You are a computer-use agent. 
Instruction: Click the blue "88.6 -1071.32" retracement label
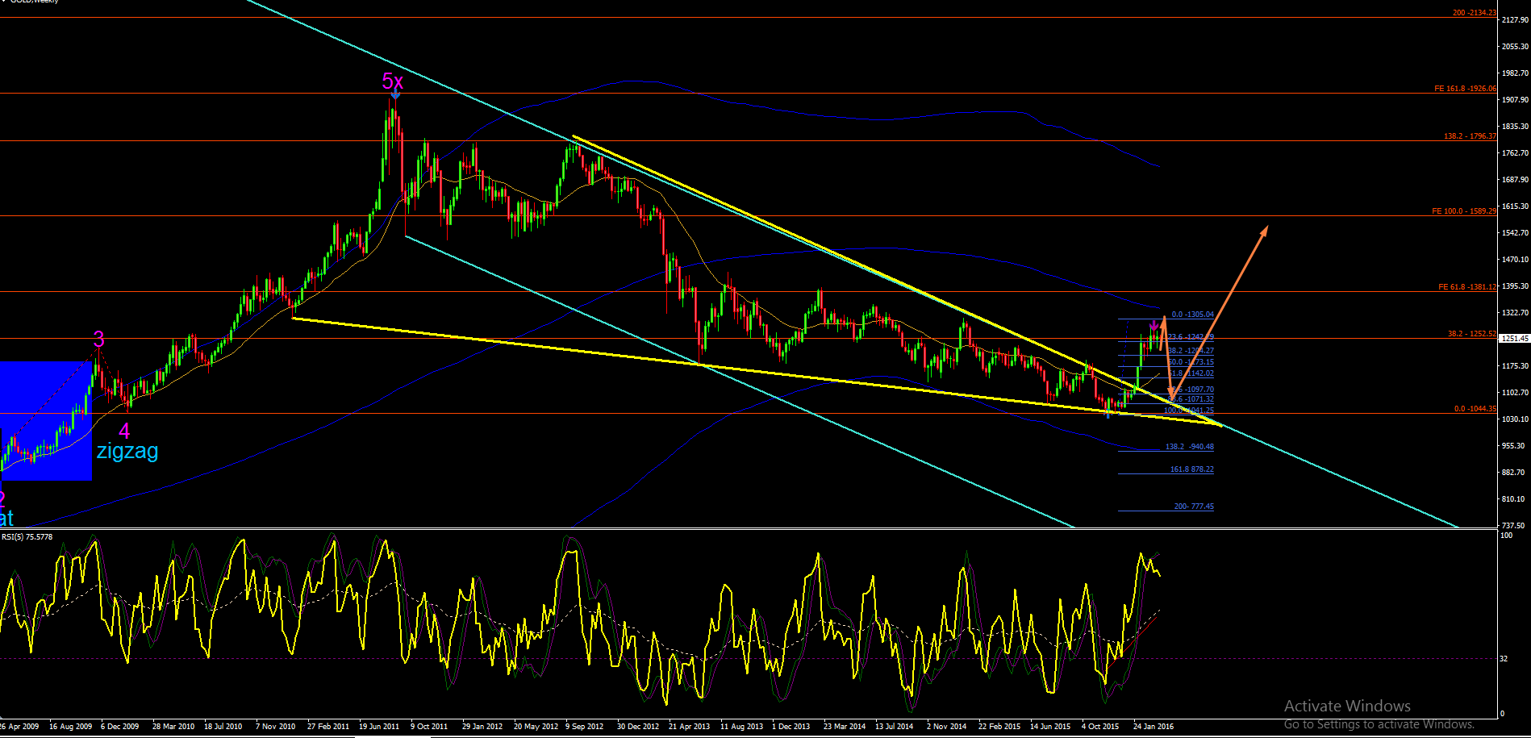(1191, 399)
